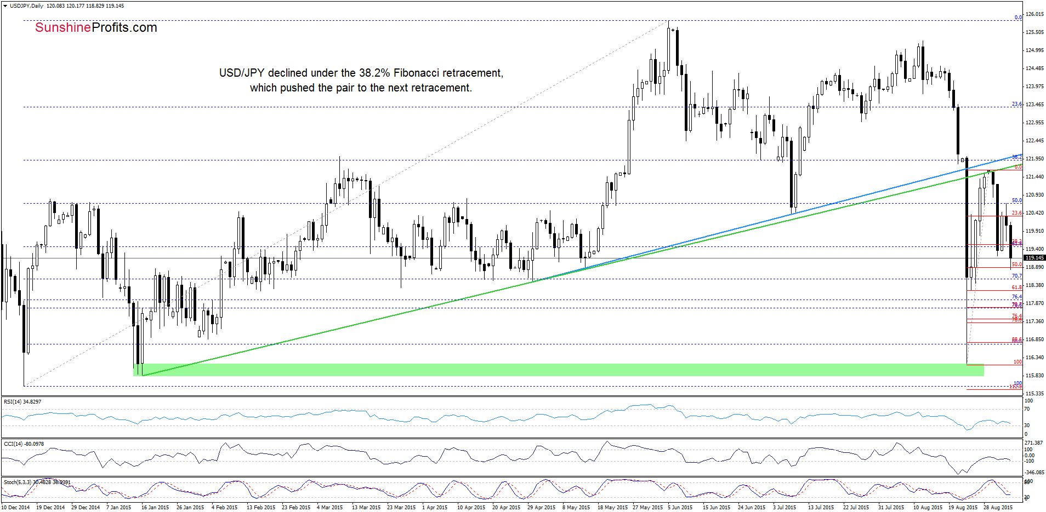Image resolution: width=1046 pixels, height=512 pixels.
Task: Click the 10 Aug 2015 date label
Action: pos(928,508)
